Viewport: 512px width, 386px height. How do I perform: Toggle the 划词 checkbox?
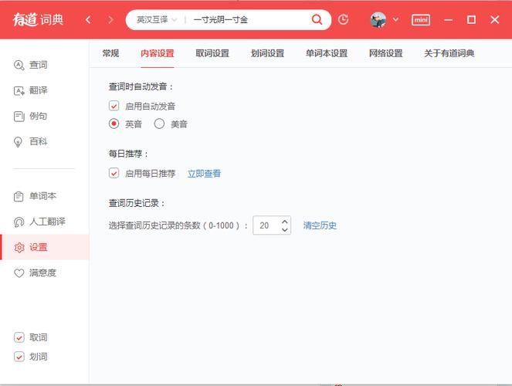click(x=19, y=357)
